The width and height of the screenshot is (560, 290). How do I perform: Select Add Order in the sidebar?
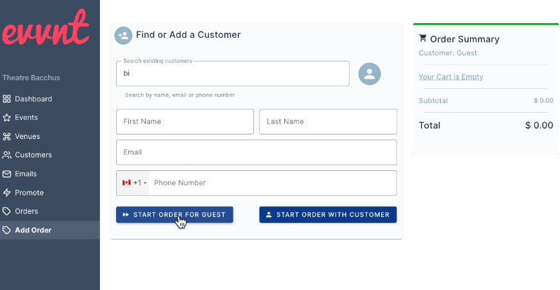(49, 230)
